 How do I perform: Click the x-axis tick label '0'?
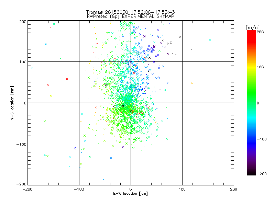[x=131, y=189]
